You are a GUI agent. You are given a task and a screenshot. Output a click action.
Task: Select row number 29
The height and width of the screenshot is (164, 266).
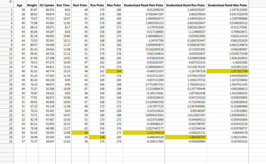(x=7, y=133)
